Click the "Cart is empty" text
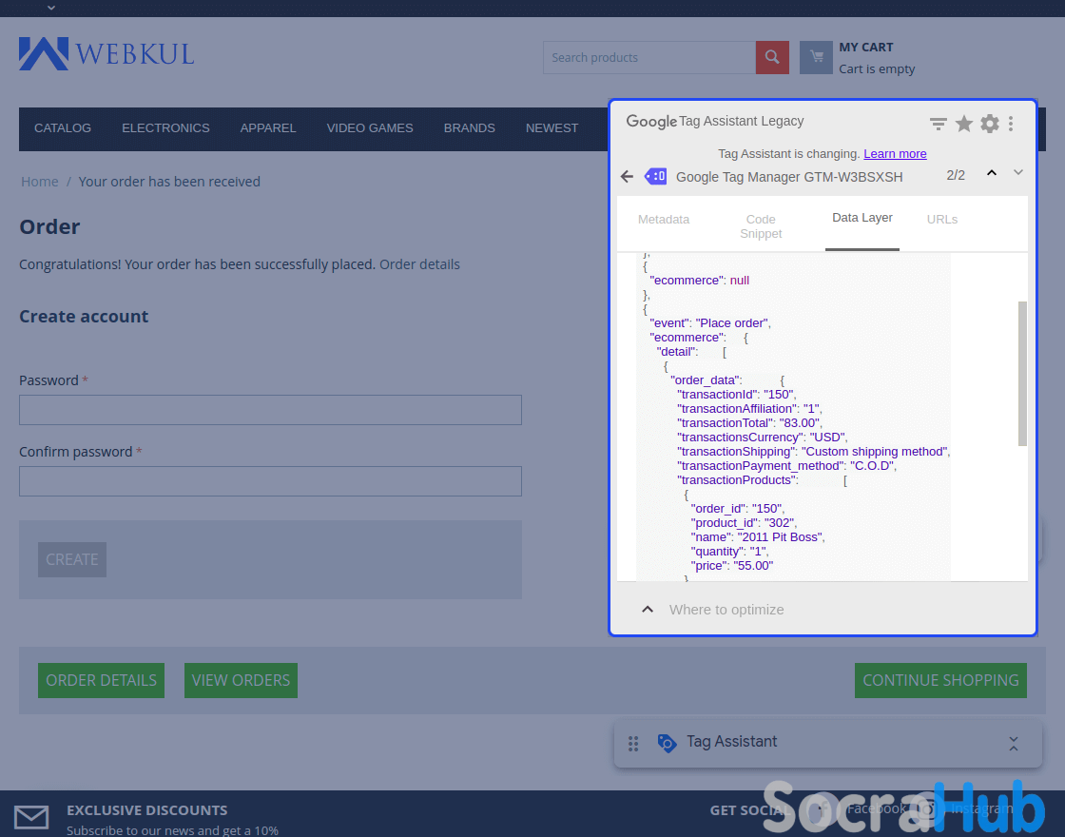 tap(877, 69)
